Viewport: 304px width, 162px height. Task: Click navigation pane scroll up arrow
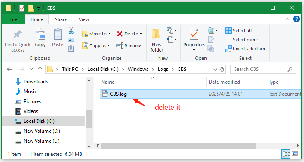tap(89, 80)
